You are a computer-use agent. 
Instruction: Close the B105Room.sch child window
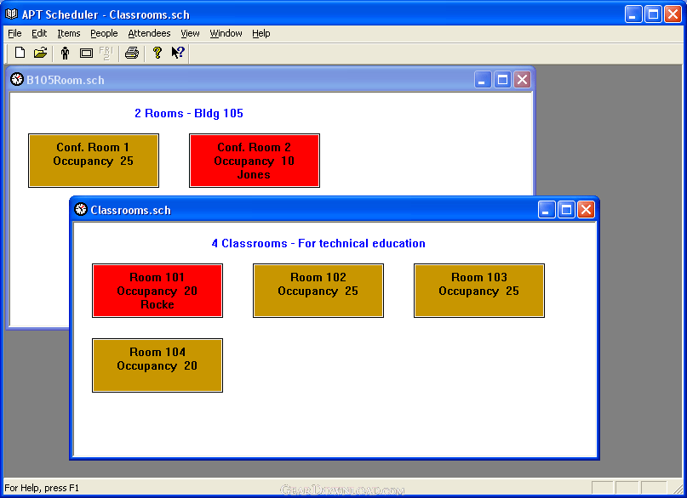coord(522,80)
